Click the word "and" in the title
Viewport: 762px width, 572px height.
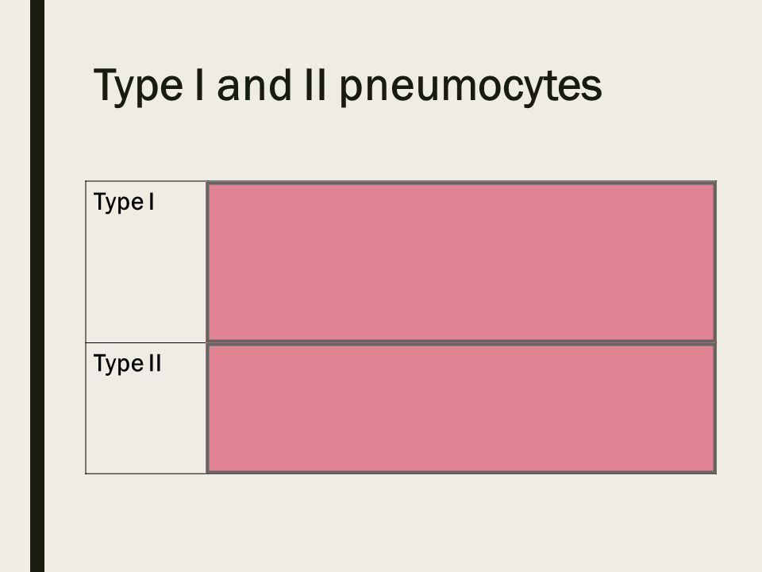pyautogui.click(x=254, y=85)
